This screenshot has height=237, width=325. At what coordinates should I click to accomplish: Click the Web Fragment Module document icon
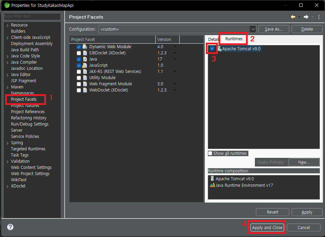(85, 84)
